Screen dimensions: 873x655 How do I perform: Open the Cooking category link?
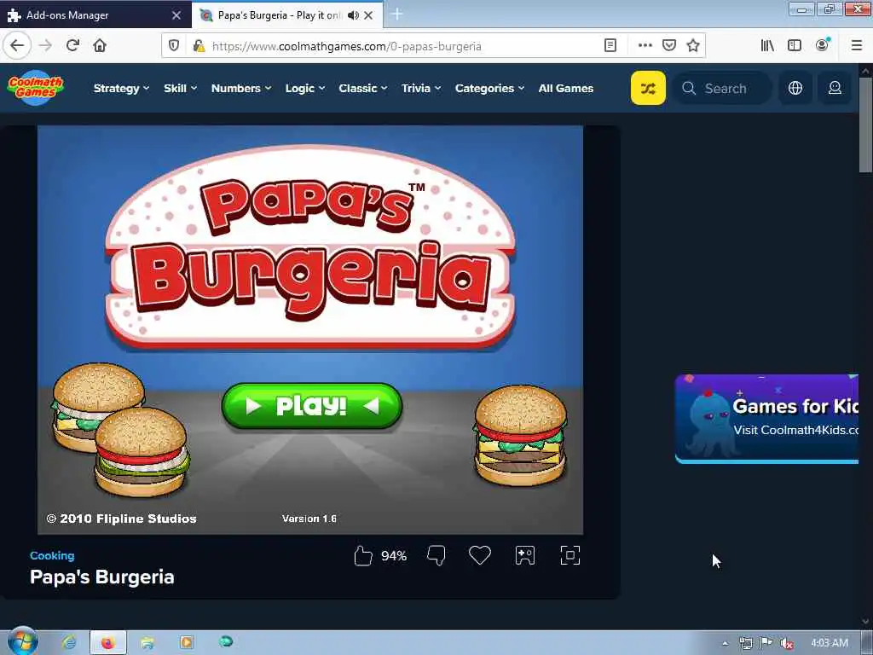52,555
